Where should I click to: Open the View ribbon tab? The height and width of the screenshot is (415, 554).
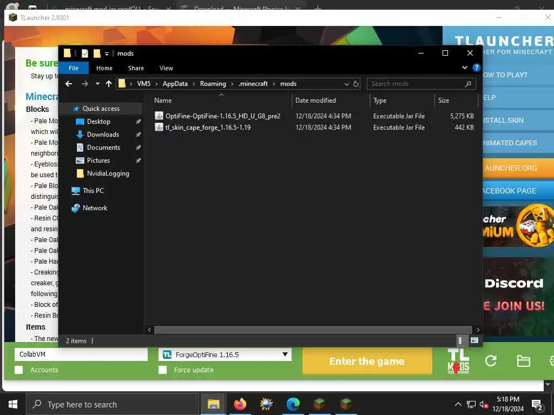tap(166, 68)
